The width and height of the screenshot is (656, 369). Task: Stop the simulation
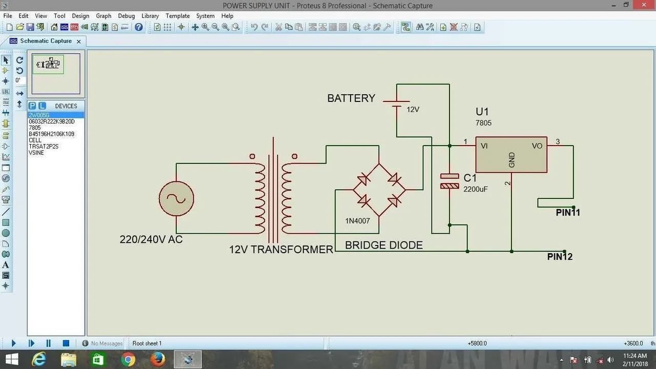coord(66,343)
